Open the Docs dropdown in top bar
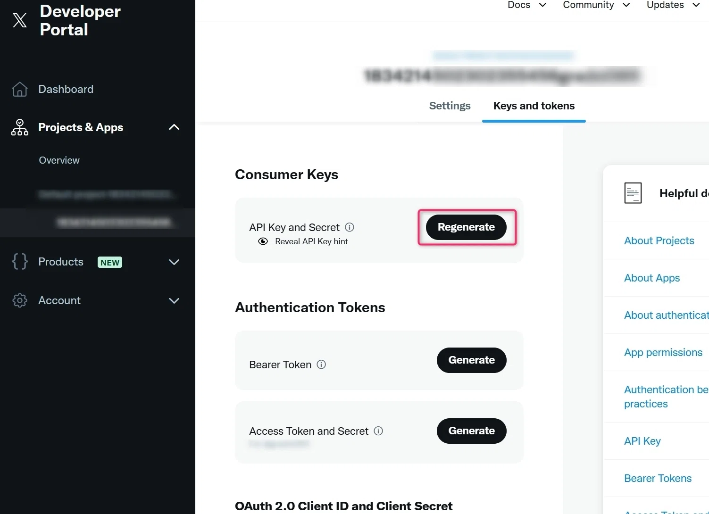 [527, 5]
